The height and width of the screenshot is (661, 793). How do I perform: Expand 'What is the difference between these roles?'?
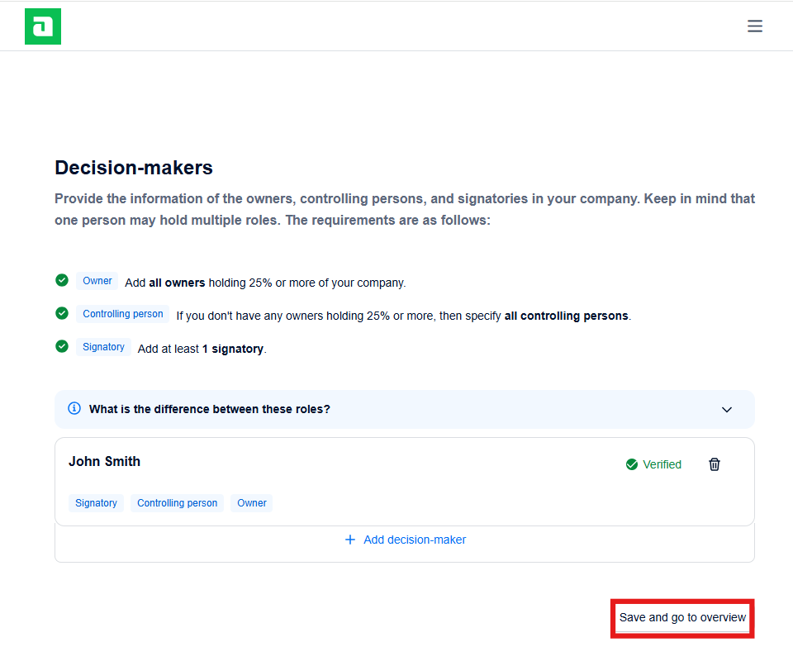pos(405,409)
